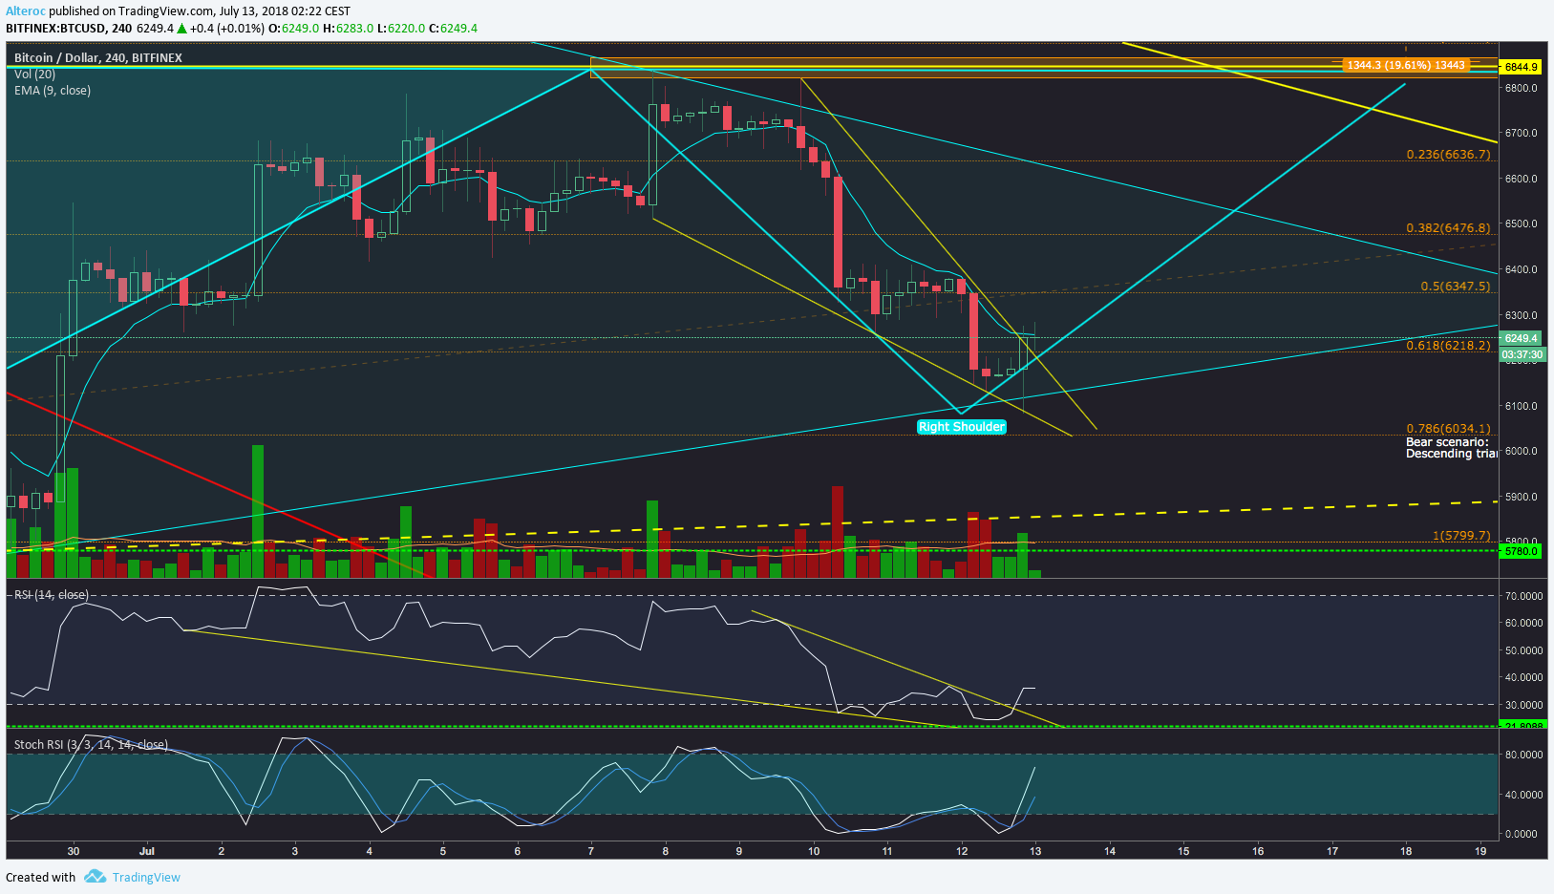Screen dimensions: 1554x894
Task: Click the 6800.0 price axis label
Action: (x=1521, y=88)
